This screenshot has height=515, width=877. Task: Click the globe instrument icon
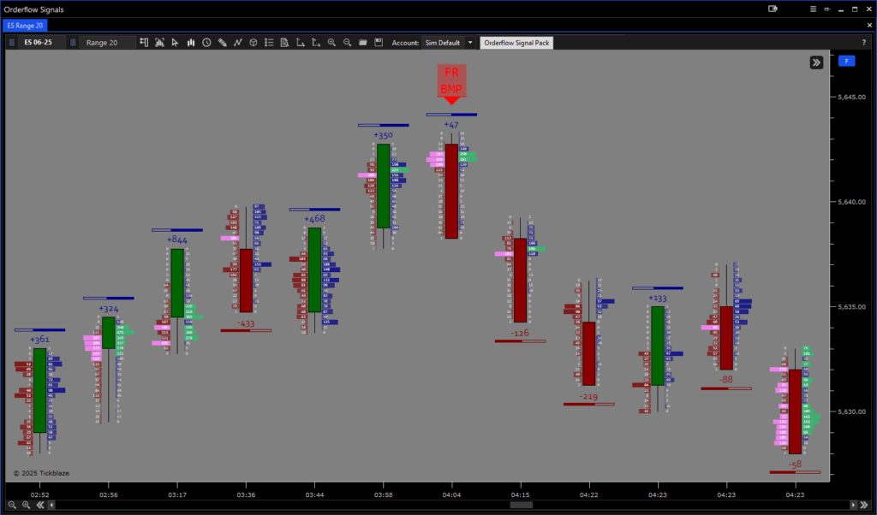coord(252,42)
